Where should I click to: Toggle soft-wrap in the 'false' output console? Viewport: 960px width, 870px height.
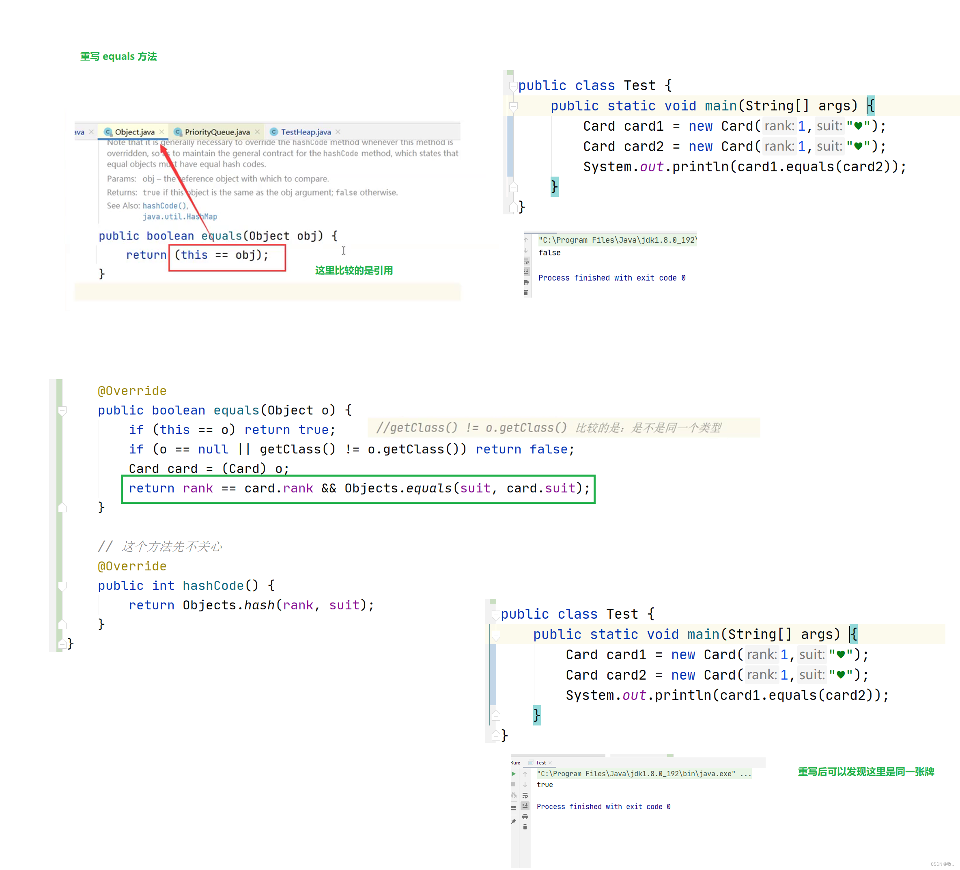point(526,261)
